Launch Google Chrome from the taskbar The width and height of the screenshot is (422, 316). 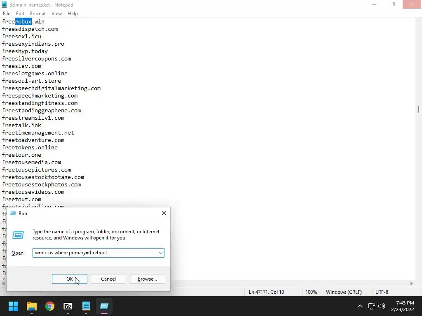50,306
